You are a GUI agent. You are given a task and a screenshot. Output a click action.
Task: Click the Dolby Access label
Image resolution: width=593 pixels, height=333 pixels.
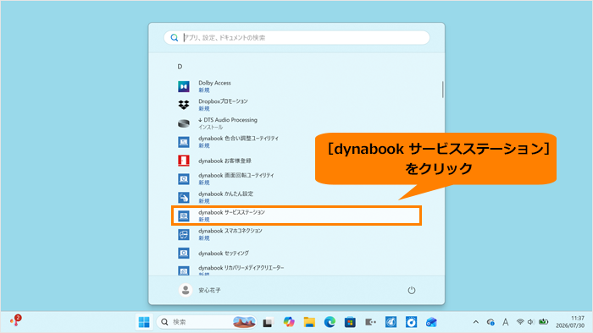click(214, 83)
